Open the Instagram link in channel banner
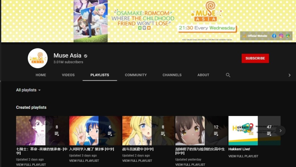 (x=281, y=36)
